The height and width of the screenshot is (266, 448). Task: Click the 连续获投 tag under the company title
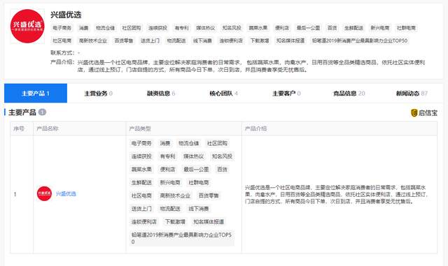point(157,28)
